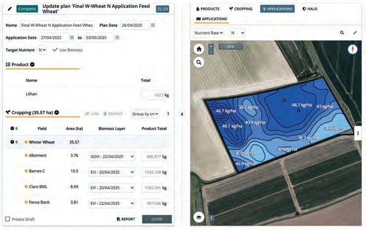The width and height of the screenshot is (366, 230).
Task: Click the panel splitter handle
Action: (182, 114)
